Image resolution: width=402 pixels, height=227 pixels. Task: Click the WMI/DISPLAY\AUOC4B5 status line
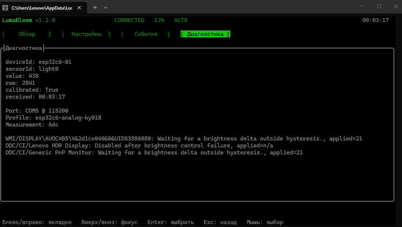pyautogui.click(x=184, y=139)
